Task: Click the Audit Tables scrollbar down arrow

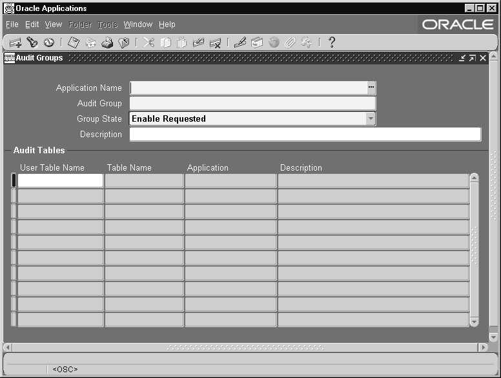Action: [474, 322]
